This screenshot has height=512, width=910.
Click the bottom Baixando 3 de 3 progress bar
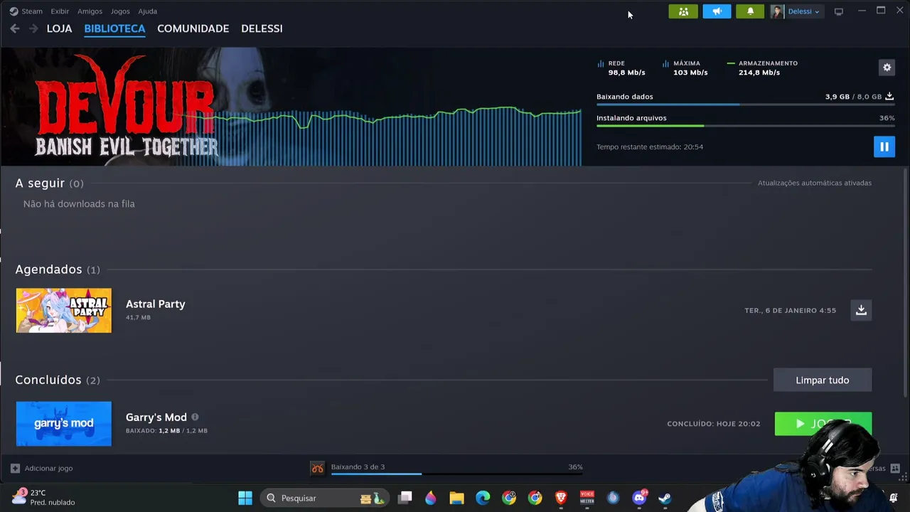coord(456,474)
